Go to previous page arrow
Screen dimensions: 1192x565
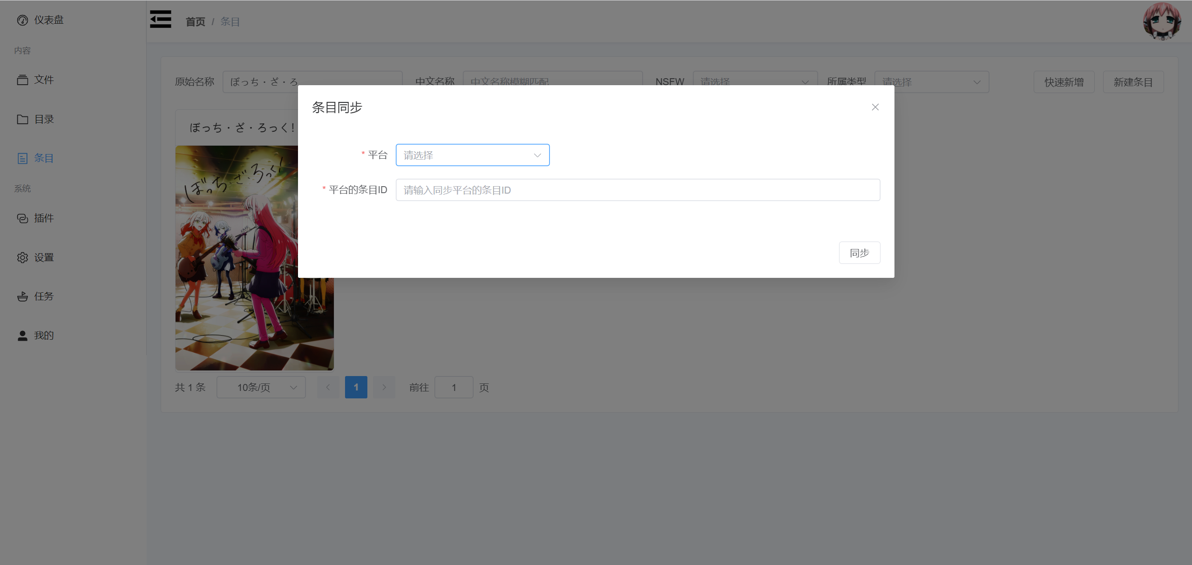(328, 387)
